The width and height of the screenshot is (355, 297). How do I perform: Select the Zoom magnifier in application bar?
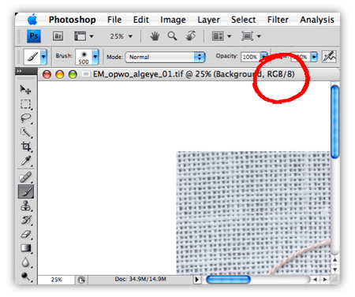[x=172, y=36]
